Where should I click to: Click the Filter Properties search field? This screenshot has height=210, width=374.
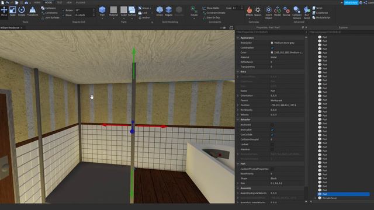(271, 32)
